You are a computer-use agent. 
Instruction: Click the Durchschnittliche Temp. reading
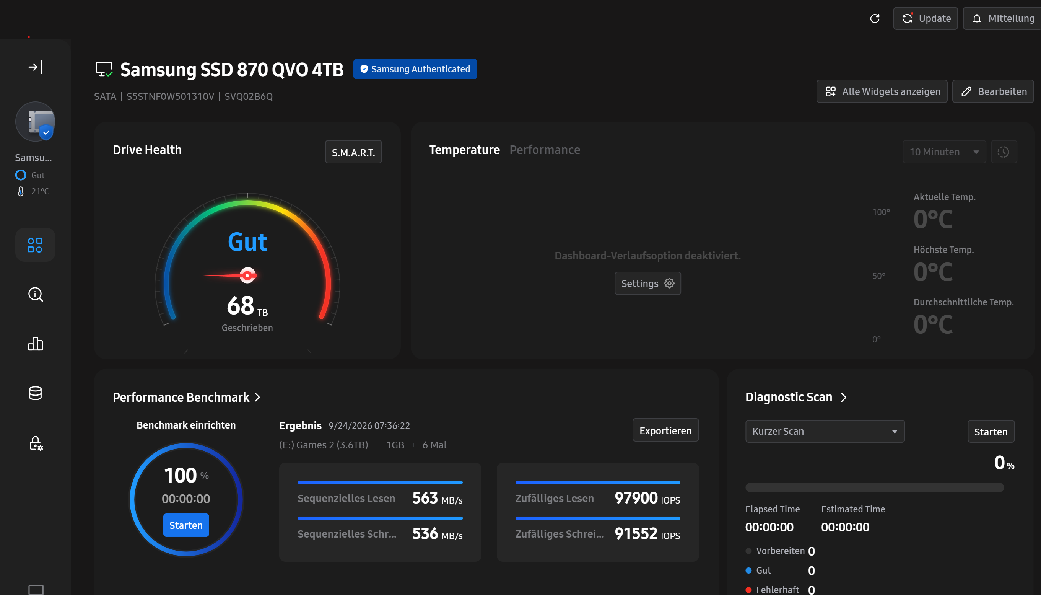[x=933, y=324]
